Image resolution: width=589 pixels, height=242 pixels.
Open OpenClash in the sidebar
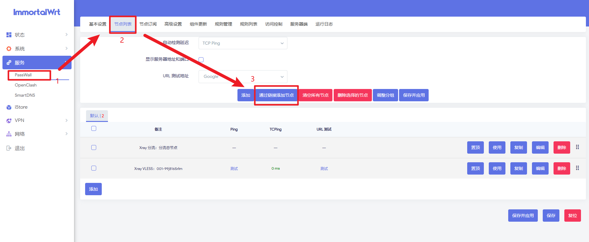pyautogui.click(x=26, y=85)
